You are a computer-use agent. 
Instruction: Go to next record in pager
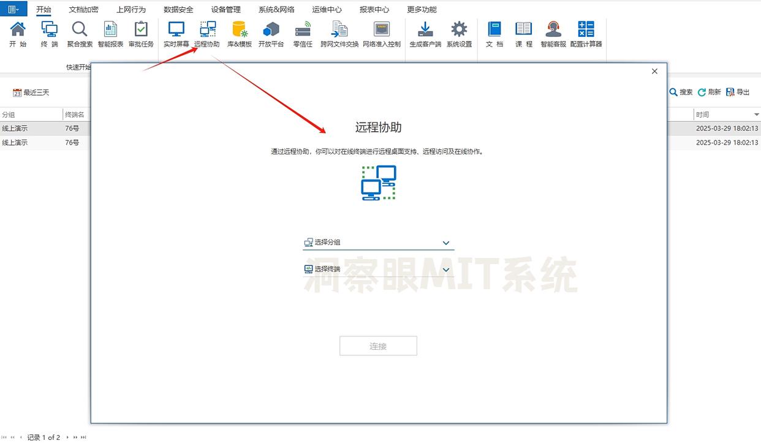point(67,437)
